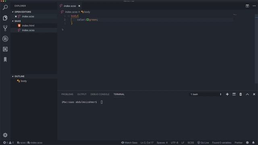Kill terminal with trash icon
The image size is (258, 145).
tap(241, 94)
